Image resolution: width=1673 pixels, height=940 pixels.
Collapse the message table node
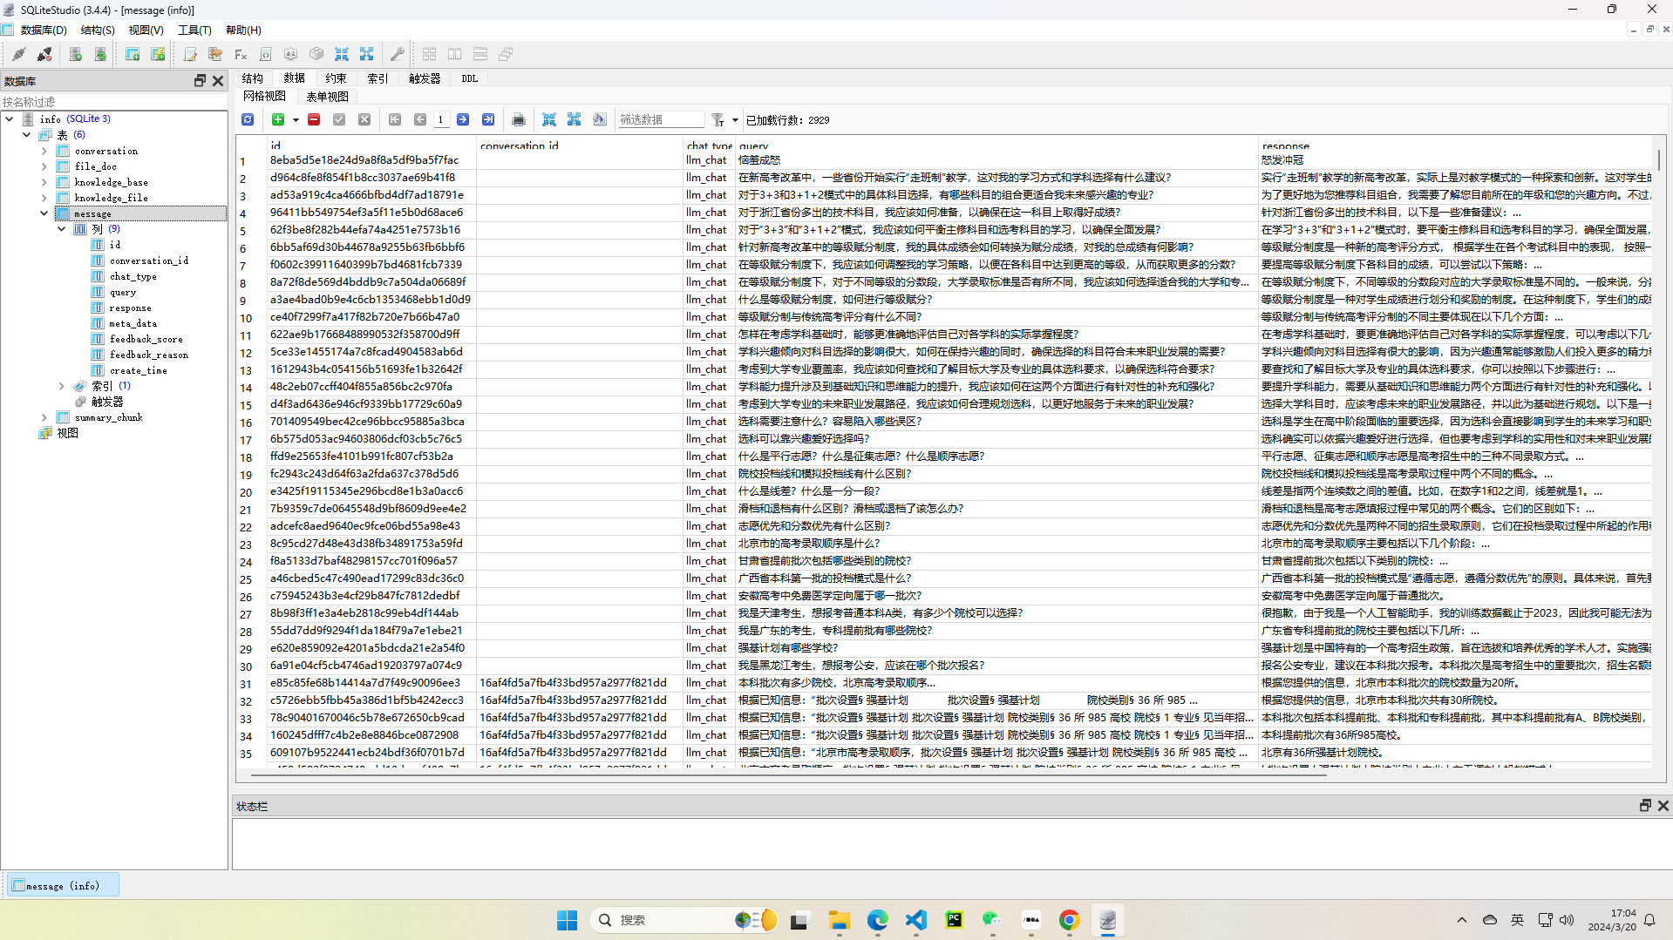pyautogui.click(x=44, y=213)
